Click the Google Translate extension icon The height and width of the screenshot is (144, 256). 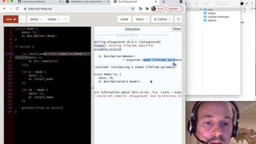140,9
